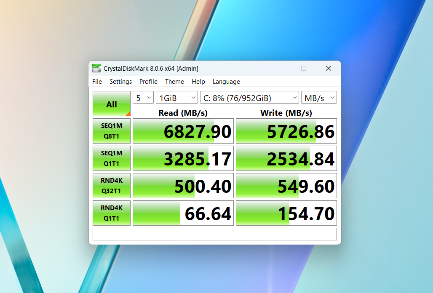Viewport: 433px width, 293px height.
Task: Expand the MB/s unit dropdown
Action: click(319, 97)
